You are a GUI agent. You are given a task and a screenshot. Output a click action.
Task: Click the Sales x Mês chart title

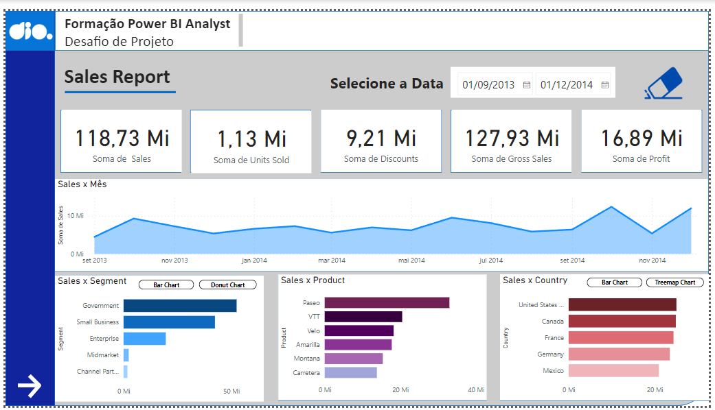82,184
